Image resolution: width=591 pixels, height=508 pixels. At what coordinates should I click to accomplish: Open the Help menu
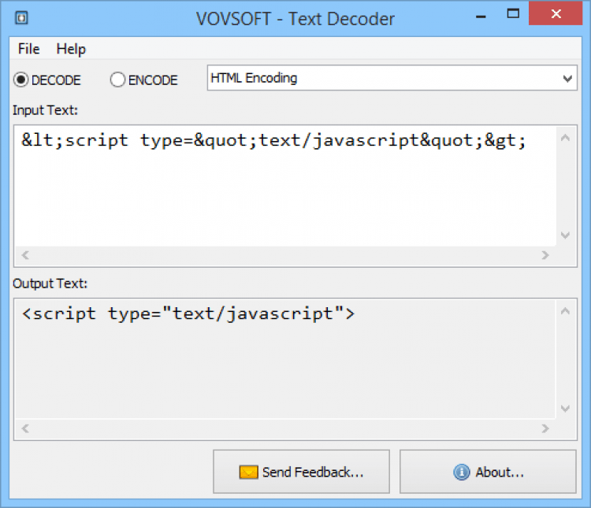(x=71, y=49)
